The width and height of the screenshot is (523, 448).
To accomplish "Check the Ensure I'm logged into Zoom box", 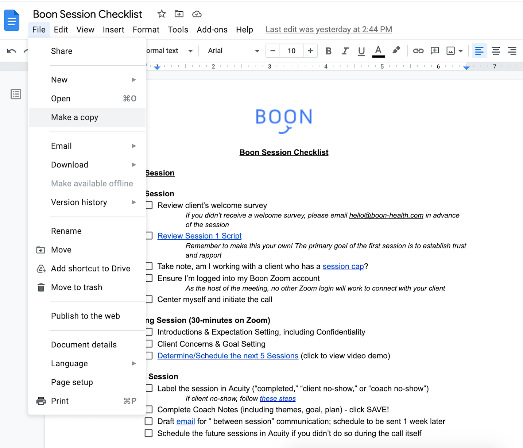I will [149, 278].
